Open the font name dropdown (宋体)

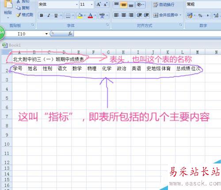(x=76, y=4)
